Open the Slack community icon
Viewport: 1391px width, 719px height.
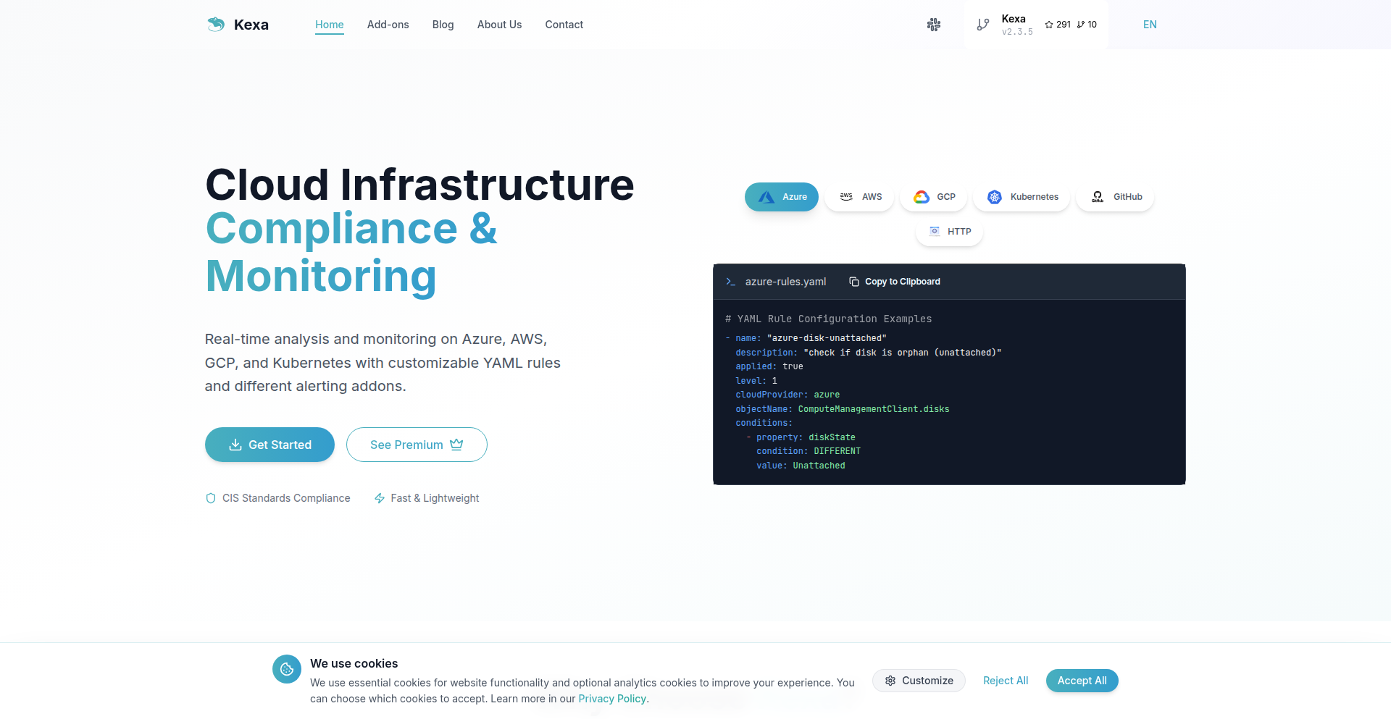[934, 25]
